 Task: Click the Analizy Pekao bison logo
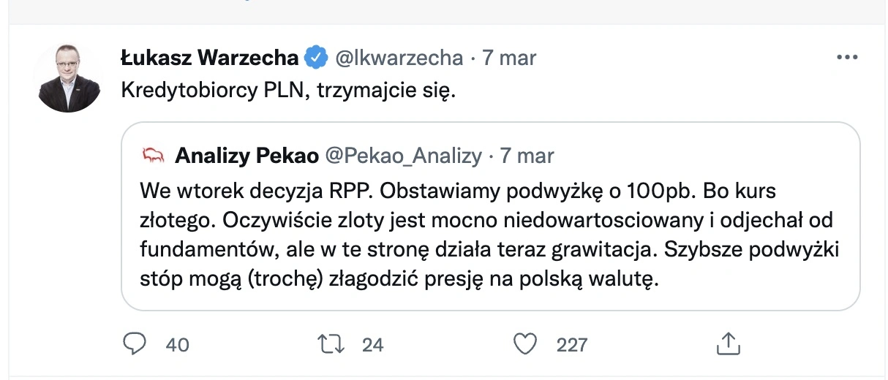(152, 155)
